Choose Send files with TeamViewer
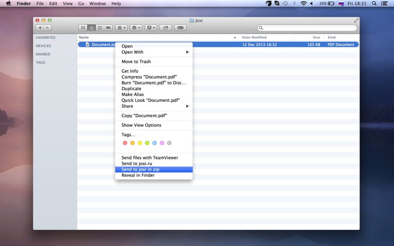This screenshot has width=394, height=246. [154, 157]
